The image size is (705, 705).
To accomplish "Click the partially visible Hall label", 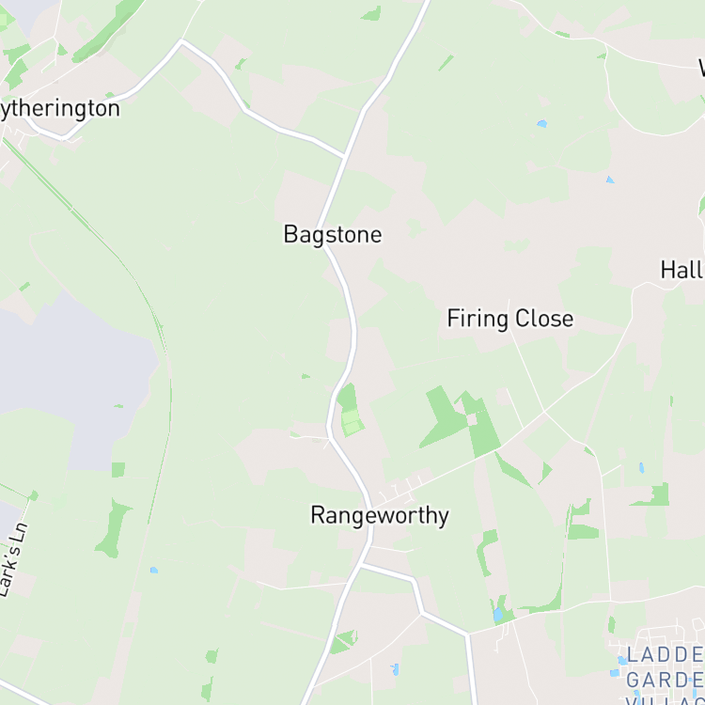I will click(x=682, y=270).
